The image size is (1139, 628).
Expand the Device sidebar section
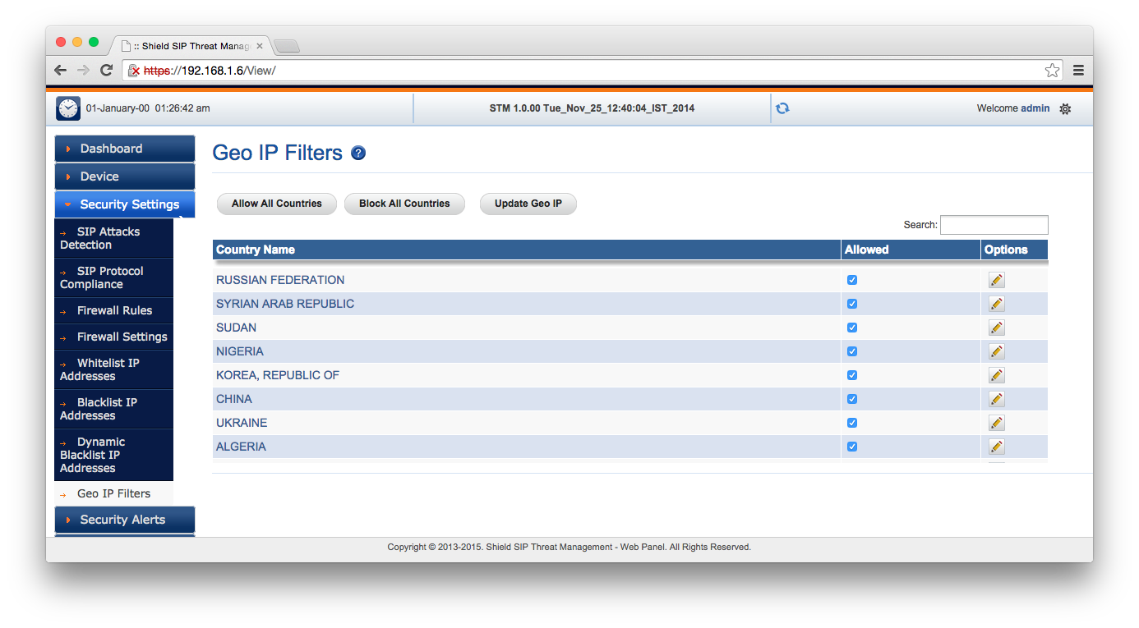click(x=125, y=176)
